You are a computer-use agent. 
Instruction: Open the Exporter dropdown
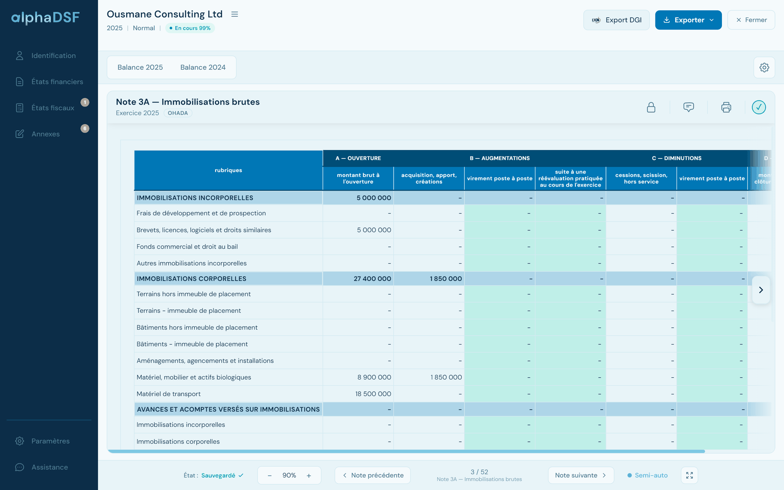pyautogui.click(x=688, y=20)
